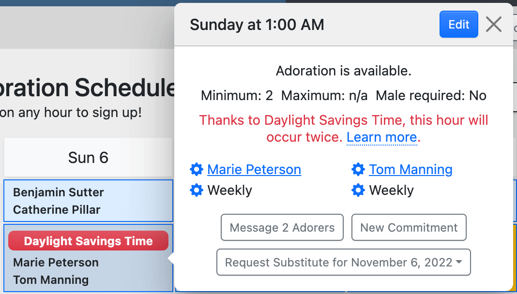The image size is (517, 294).
Task: Click the Sunday at 1:00 AM title
Action: click(x=257, y=25)
